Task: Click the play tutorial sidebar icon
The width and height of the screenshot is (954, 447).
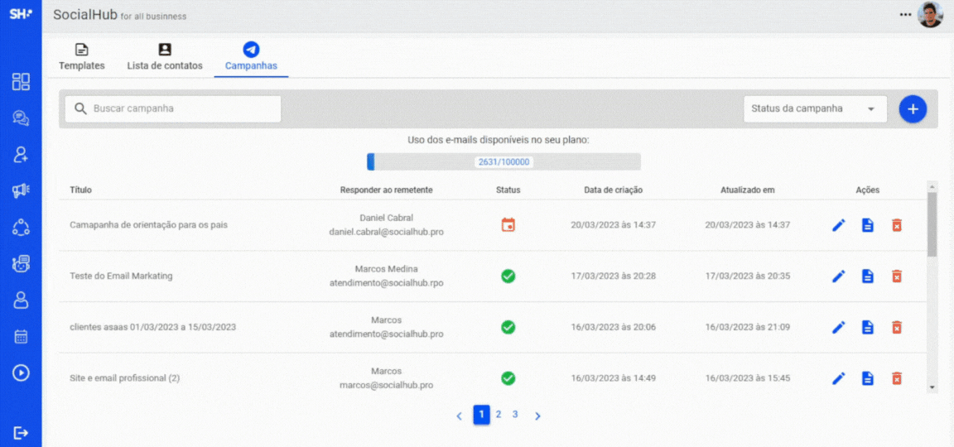Action: [21, 372]
